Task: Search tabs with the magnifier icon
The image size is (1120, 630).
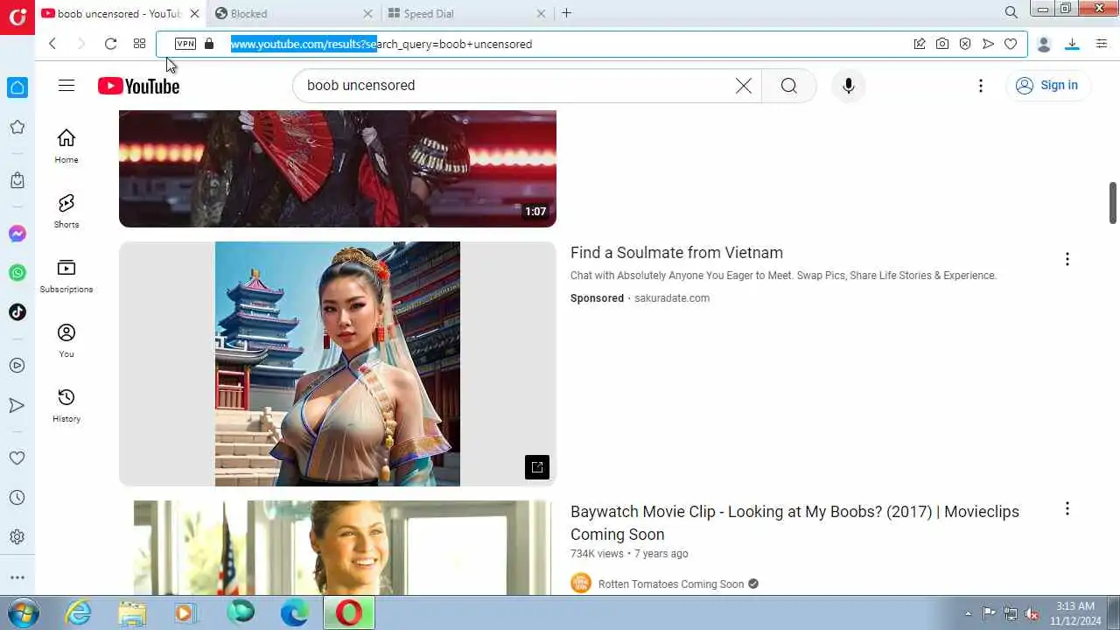Action: [1011, 13]
